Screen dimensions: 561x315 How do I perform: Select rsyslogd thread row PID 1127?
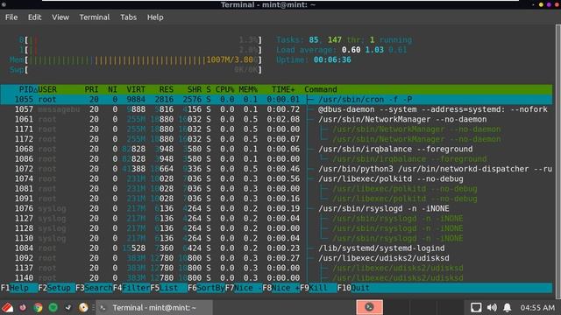(x=276, y=218)
